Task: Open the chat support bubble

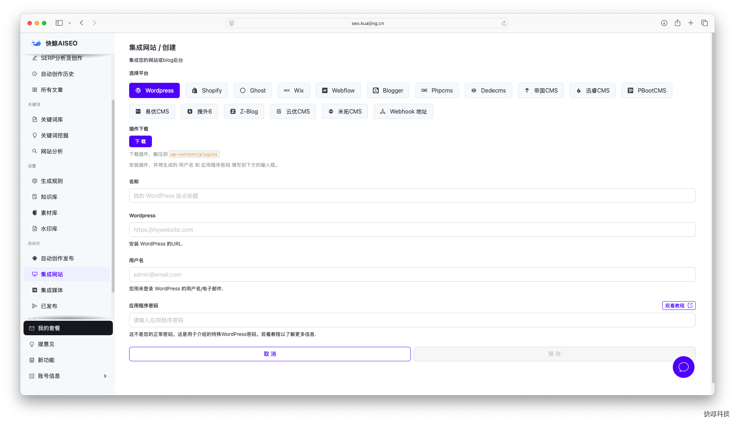Action: [683, 367]
